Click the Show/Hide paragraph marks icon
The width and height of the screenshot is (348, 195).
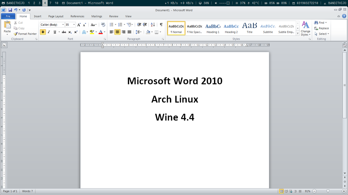click(161, 25)
